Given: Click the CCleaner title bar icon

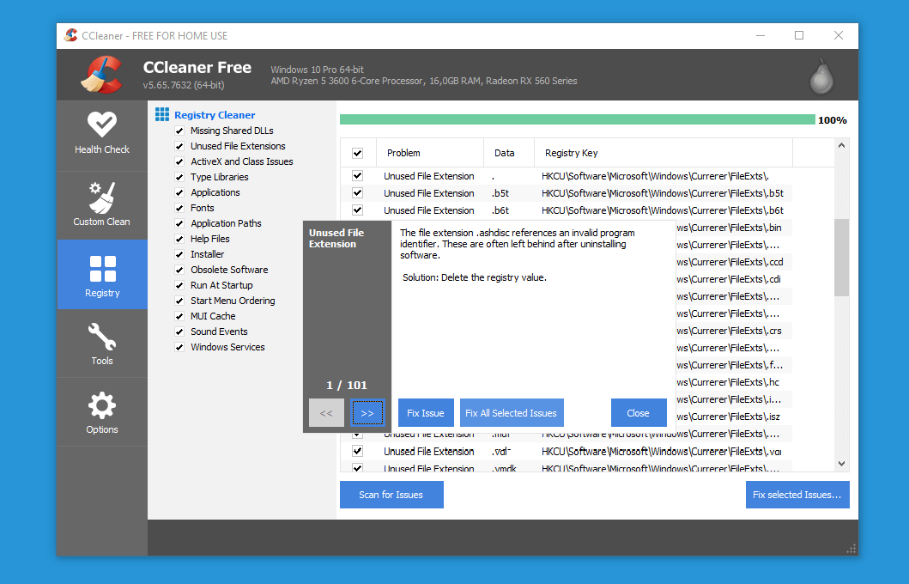Looking at the screenshot, I should pos(70,35).
